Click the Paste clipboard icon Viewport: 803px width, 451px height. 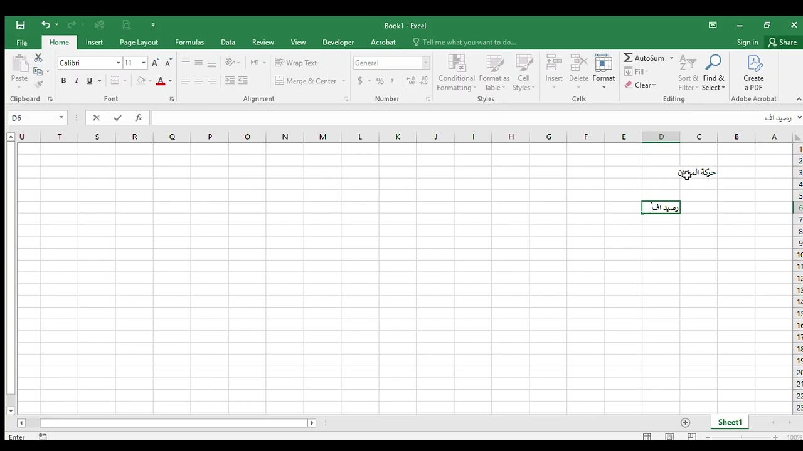pos(19,65)
